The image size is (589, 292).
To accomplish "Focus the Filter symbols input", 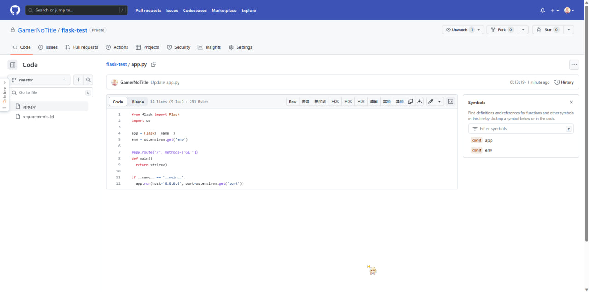I will pyautogui.click(x=521, y=129).
